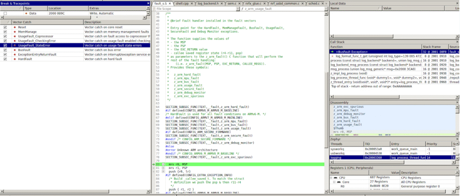Viewport: 460px width, 196px height.
Task: Close the shell.cpp editor tab
Action: [191, 4]
